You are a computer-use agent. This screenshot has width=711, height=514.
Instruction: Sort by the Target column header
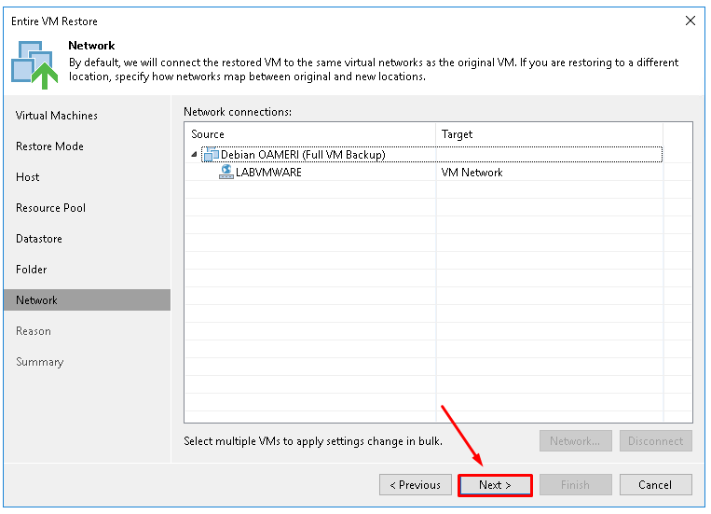tap(550, 134)
